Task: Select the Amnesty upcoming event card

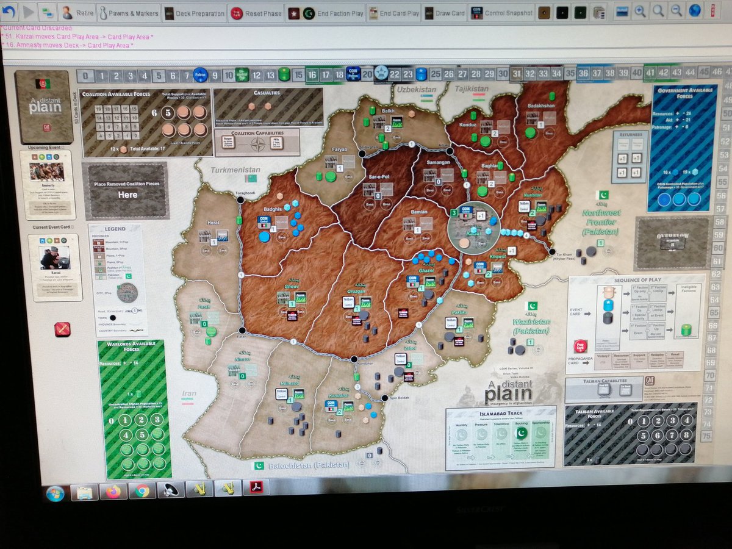Action: coord(48,184)
